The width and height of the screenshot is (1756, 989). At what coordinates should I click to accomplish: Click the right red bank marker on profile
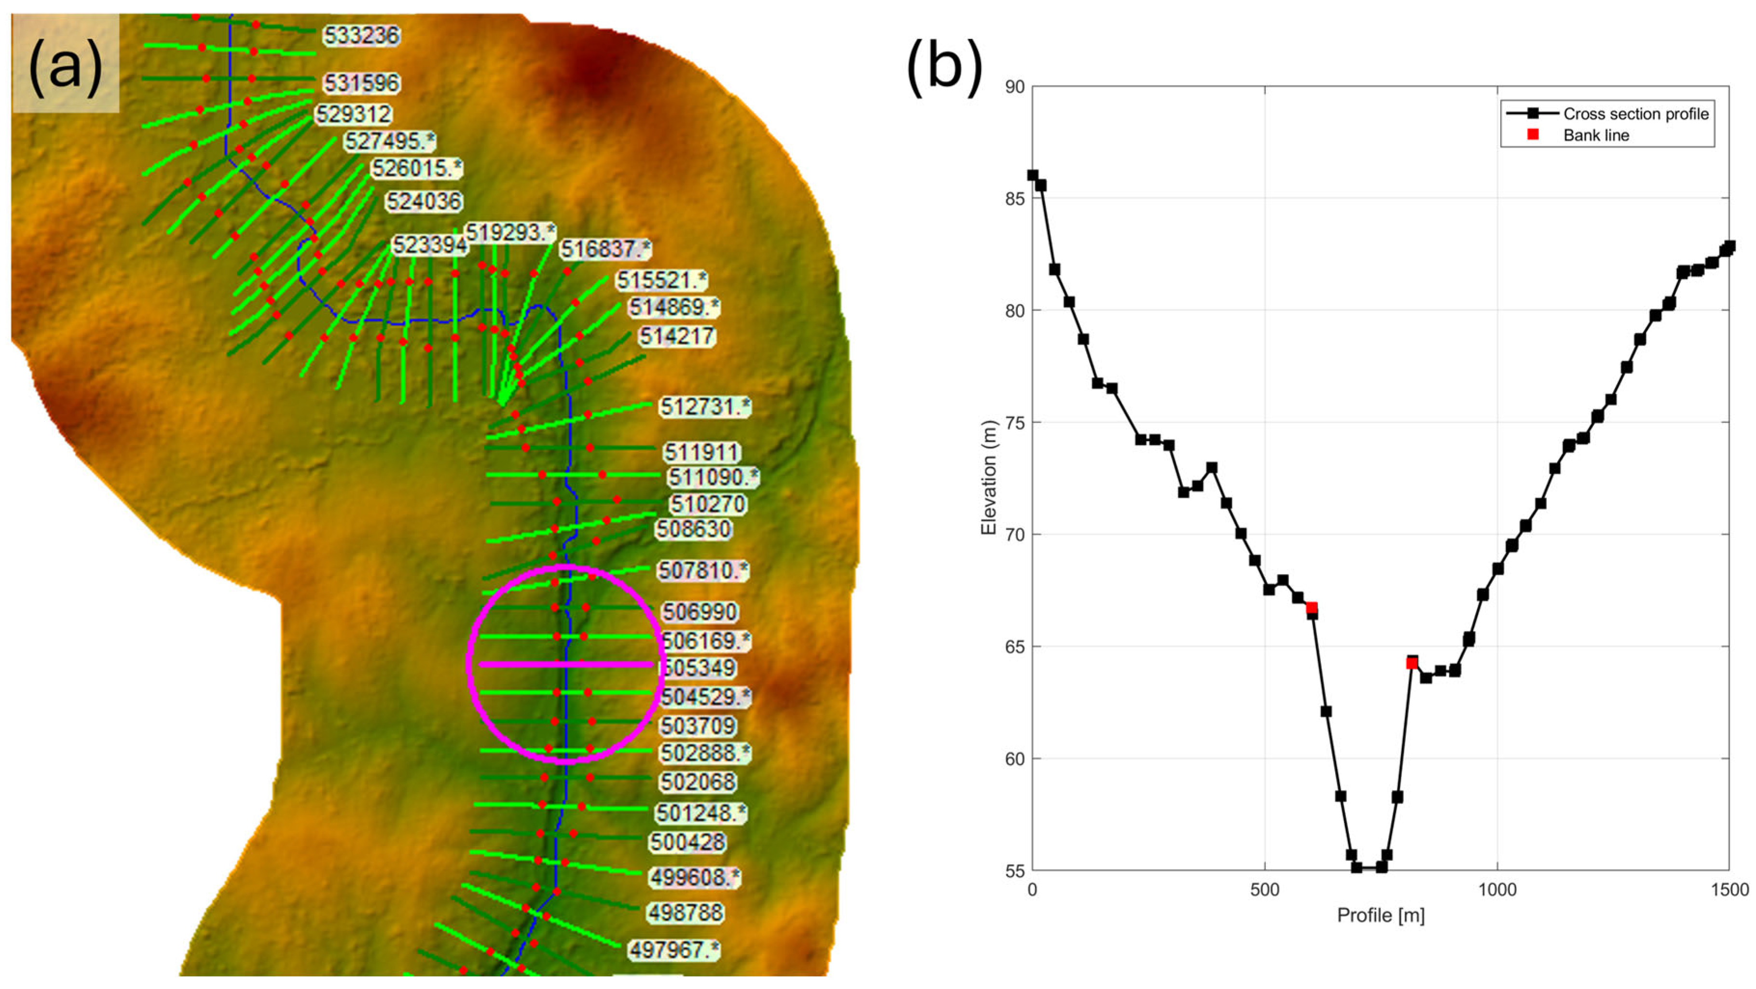click(1412, 663)
